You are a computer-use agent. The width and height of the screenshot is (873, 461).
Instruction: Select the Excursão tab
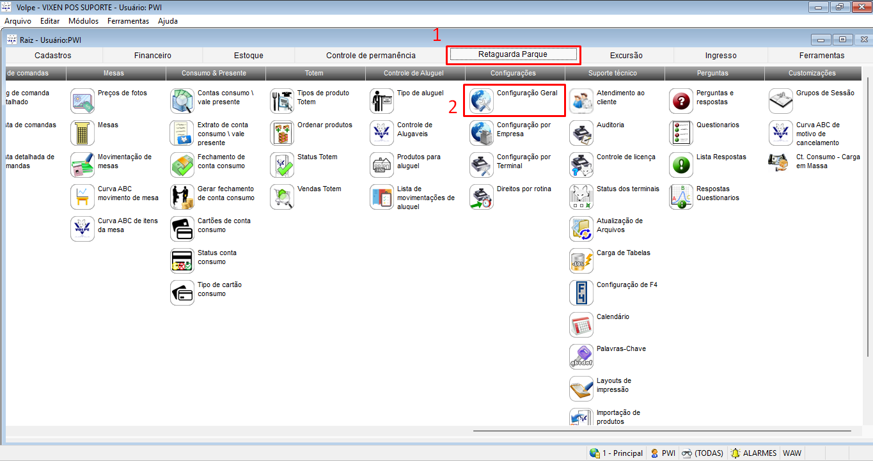point(625,55)
